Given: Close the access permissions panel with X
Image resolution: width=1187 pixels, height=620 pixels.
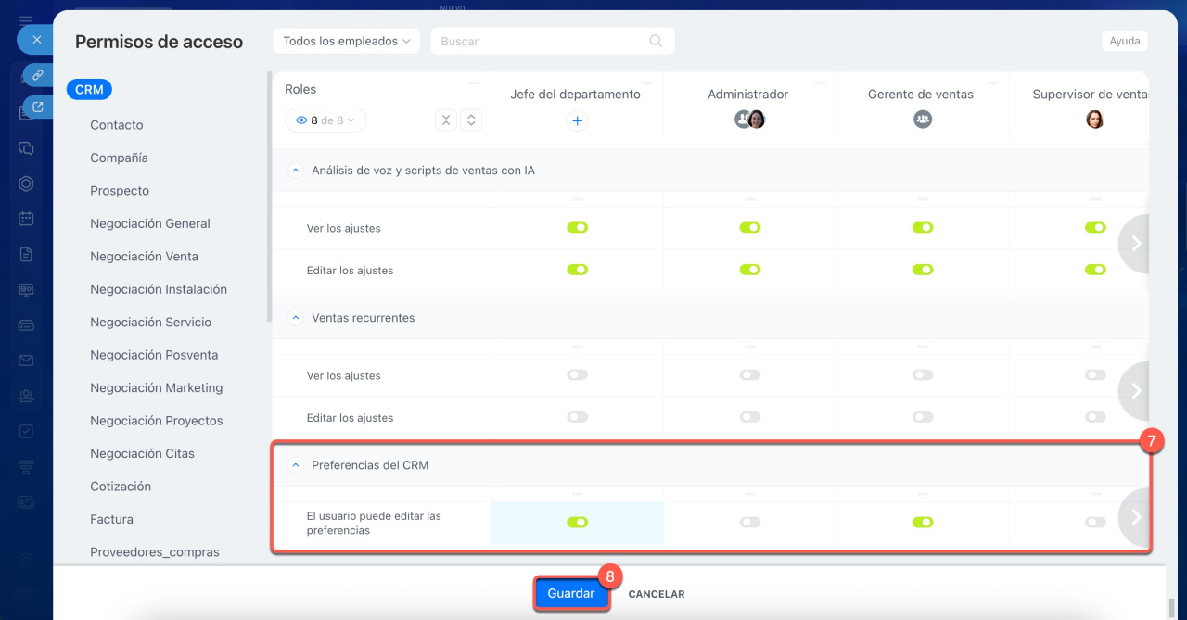Looking at the screenshot, I should click(x=36, y=40).
